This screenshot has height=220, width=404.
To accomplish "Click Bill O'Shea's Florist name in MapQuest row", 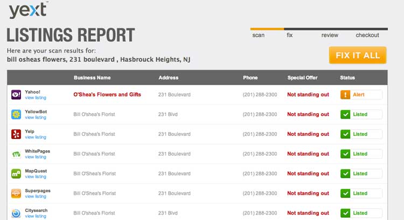I will tap(95, 173).
